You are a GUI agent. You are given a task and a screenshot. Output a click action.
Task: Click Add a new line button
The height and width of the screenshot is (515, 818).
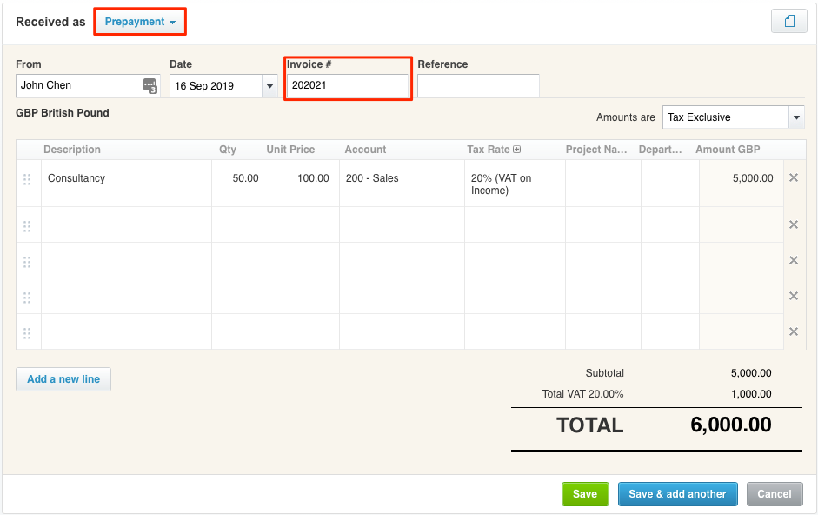(x=63, y=379)
